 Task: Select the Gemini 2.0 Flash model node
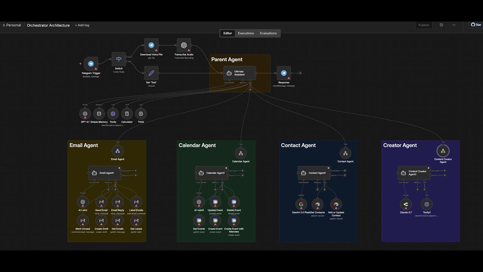tap(301, 204)
